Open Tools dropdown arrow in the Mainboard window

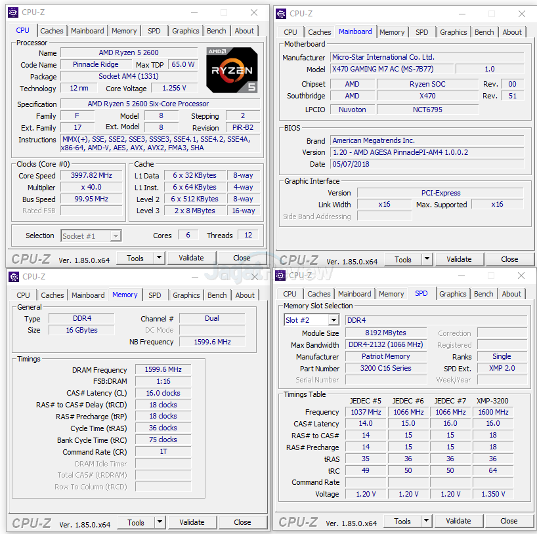427,260
